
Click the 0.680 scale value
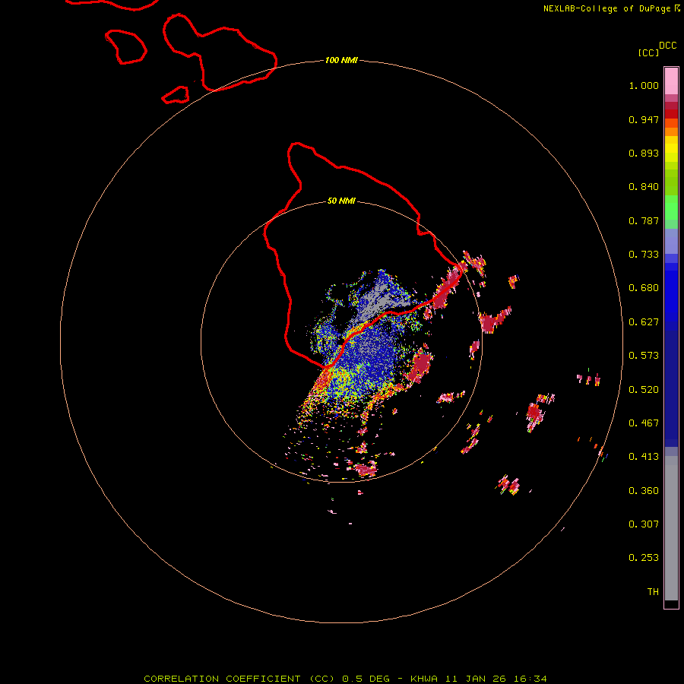click(x=644, y=288)
